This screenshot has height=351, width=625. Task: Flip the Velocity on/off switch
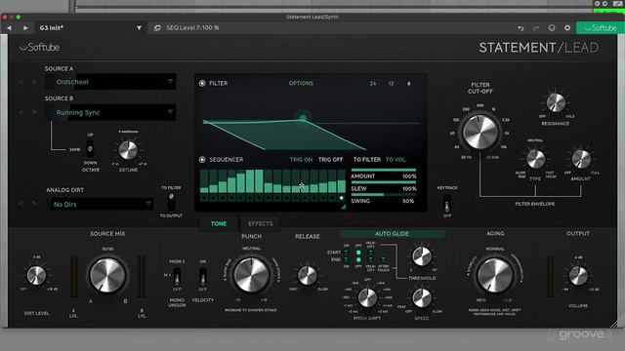(203, 276)
